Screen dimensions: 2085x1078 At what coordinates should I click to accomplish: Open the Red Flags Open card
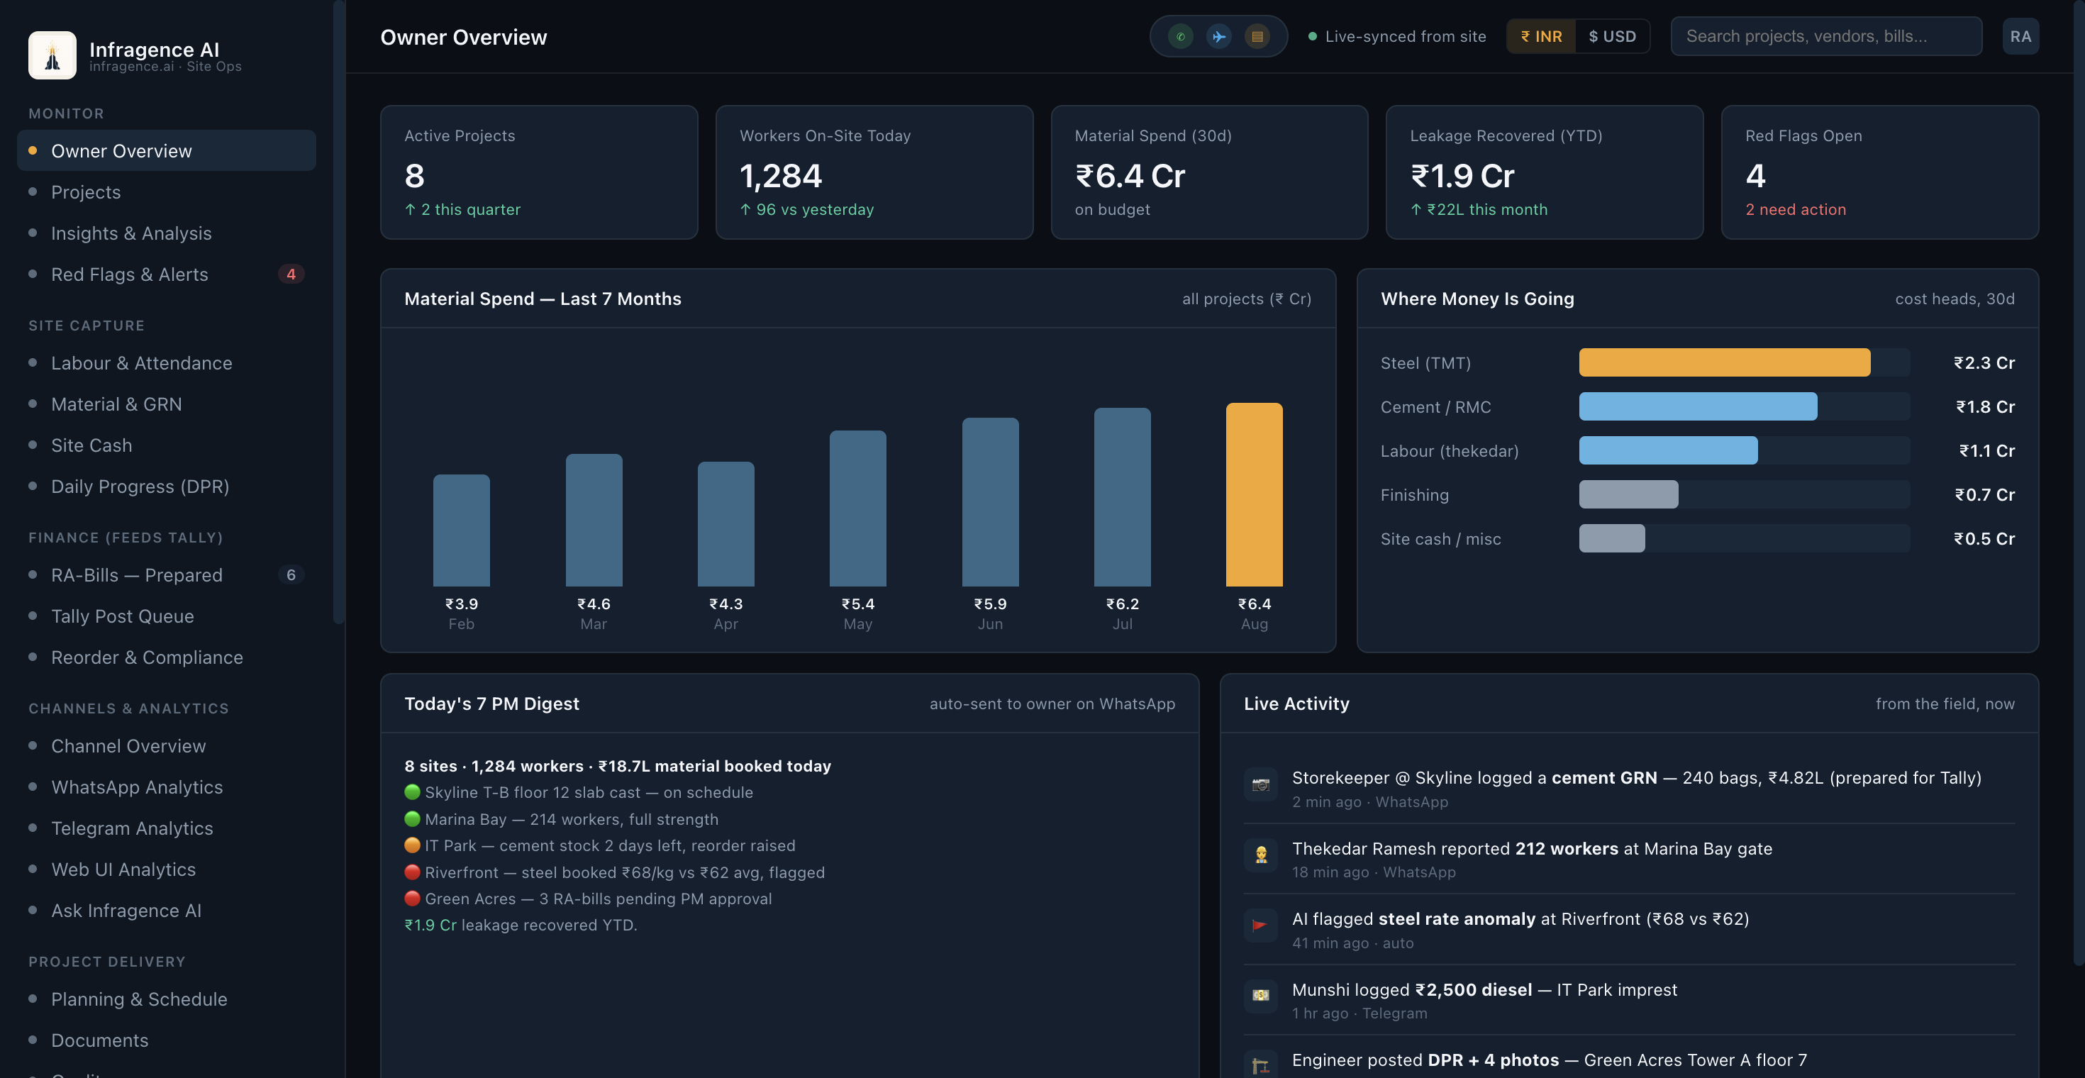1879,172
